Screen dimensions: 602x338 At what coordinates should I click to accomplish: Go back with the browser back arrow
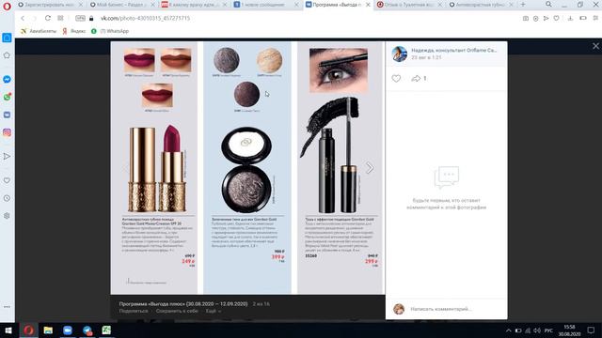(x=23, y=19)
